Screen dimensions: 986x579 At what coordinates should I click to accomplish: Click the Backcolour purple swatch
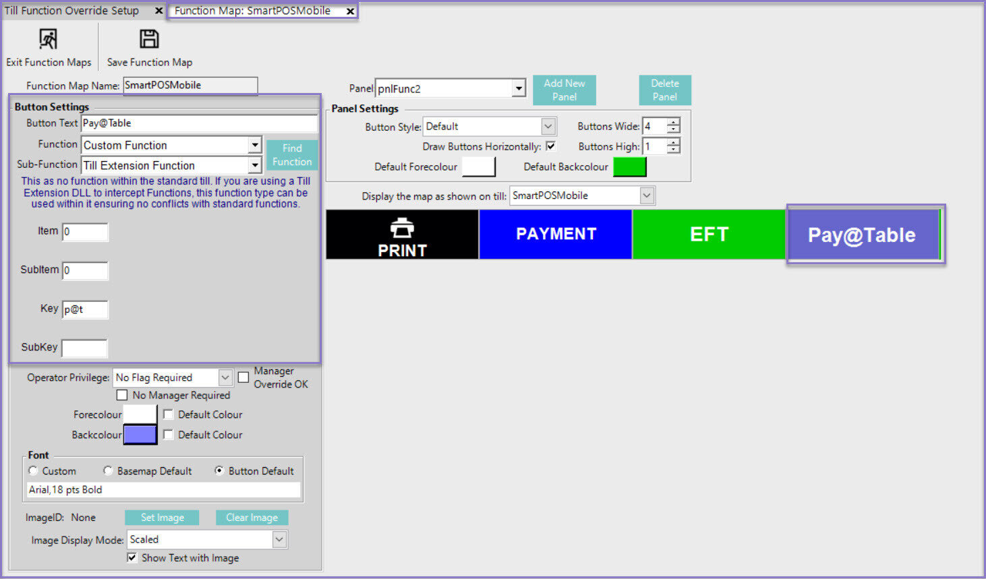pos(140,435)
